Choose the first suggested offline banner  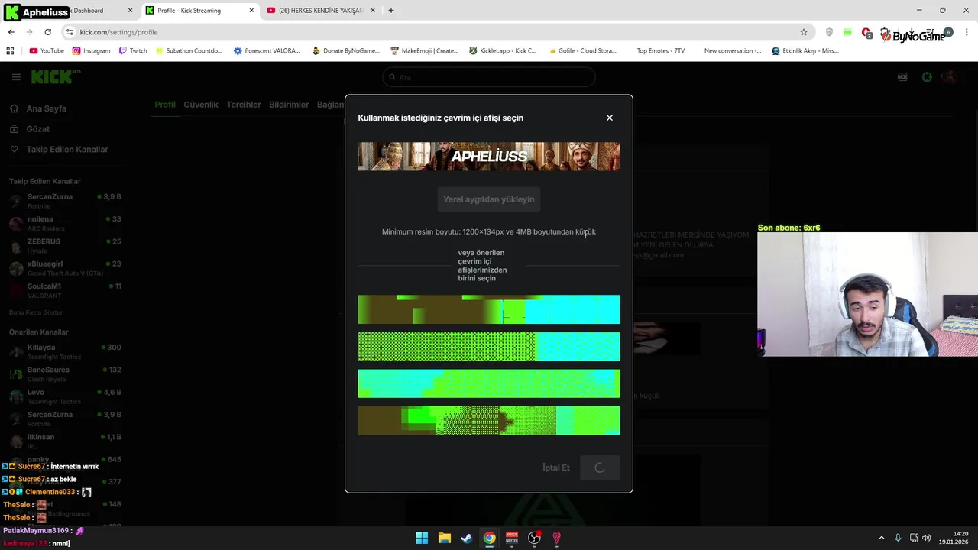click(x=489, y=309)
